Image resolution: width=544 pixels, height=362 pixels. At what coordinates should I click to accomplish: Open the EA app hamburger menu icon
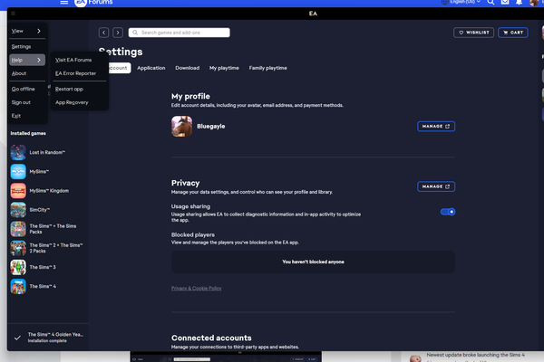coord(14,14)
